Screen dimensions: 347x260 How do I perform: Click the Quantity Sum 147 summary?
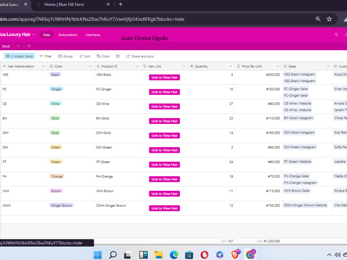click(x=227, y=241)
